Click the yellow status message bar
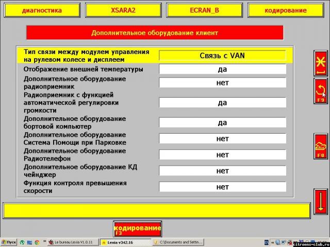Image resolution: width=330 pixels, height=247 pixels. (157, 210)
